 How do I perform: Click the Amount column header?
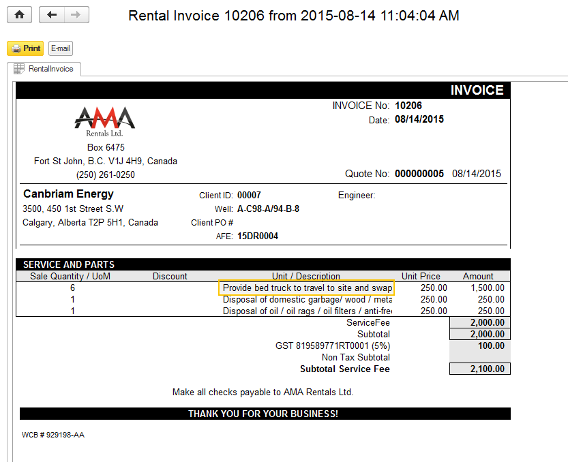pos(478,276)
